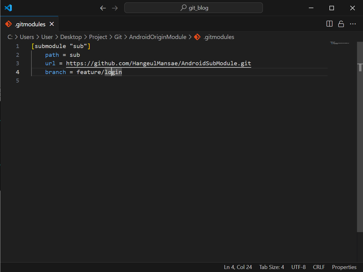The width and height of the screenshot is (363, 272).
Task: Go forward with the right arrow
Action: point(115,8)
